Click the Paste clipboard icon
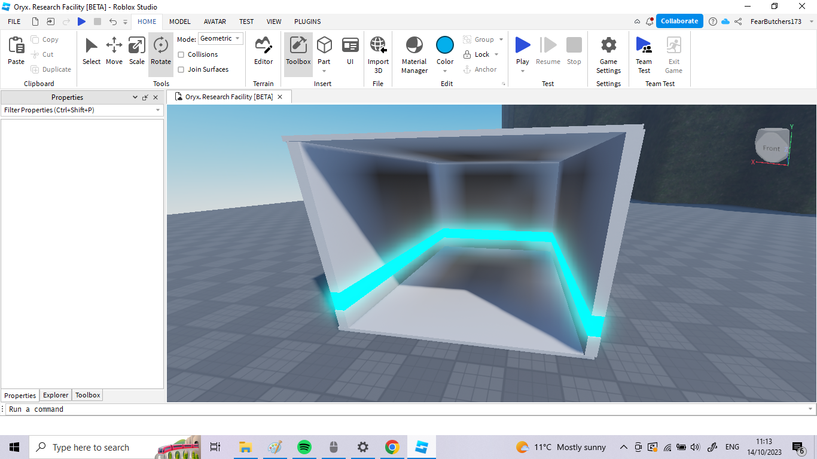Viewport: 817px width, 459px height. 16,45
